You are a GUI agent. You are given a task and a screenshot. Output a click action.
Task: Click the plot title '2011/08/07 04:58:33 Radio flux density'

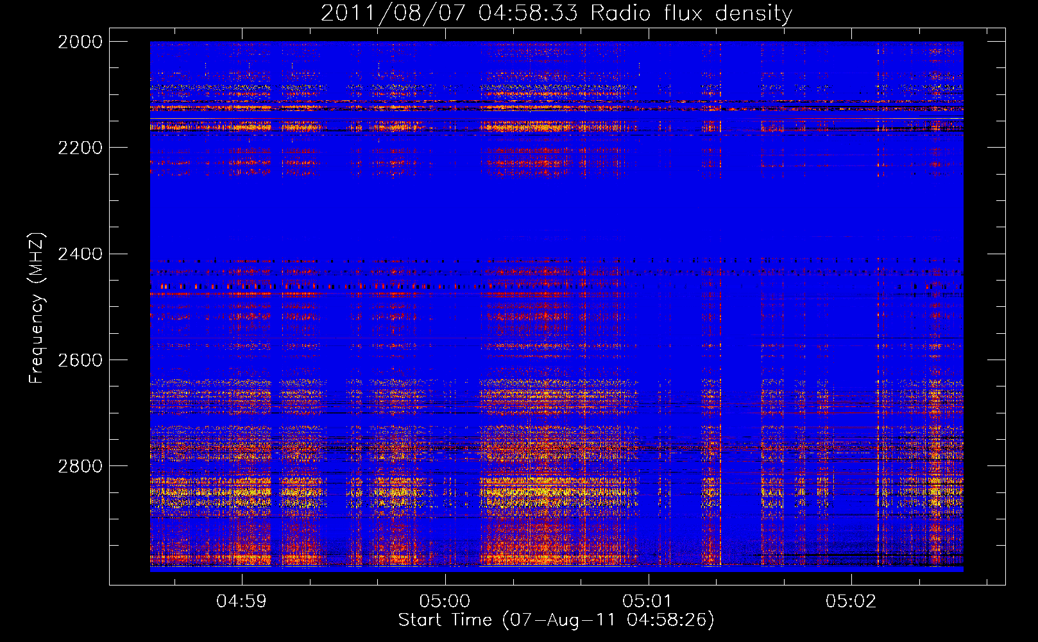coord(556,13)
